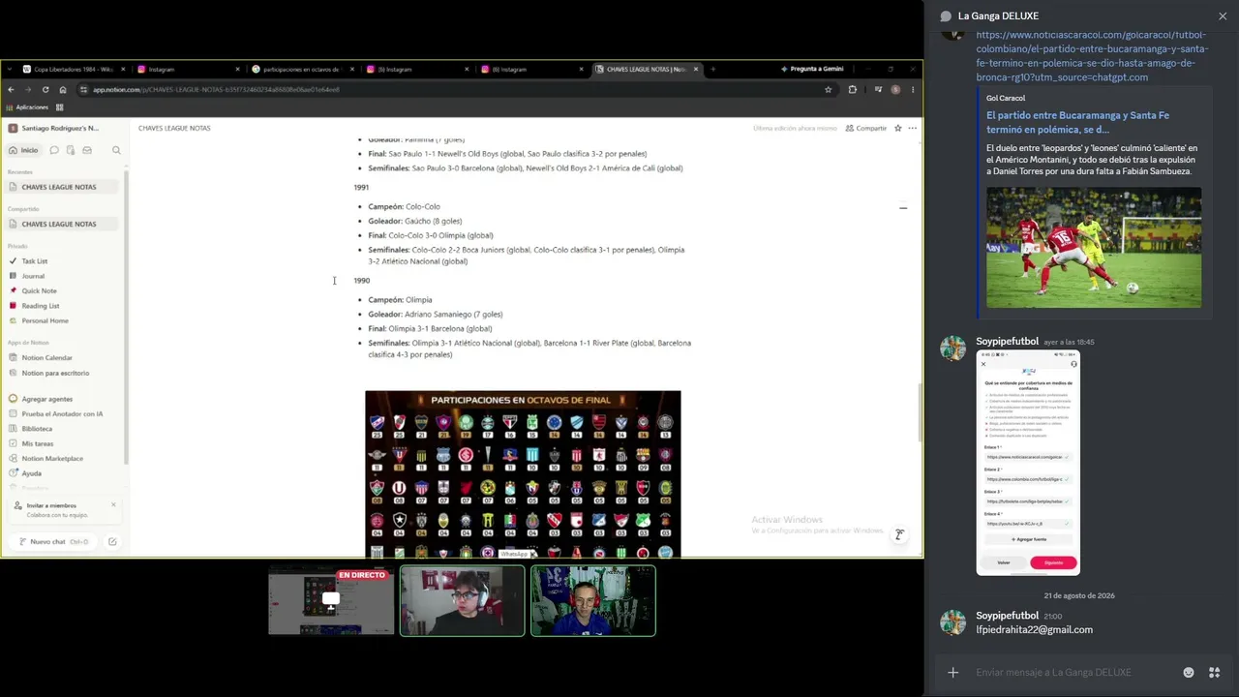Viewport: 1239px width, 697px height.
Task: Open the message attachment plus button
Action: pyautogui.click(x=952, y=673)
